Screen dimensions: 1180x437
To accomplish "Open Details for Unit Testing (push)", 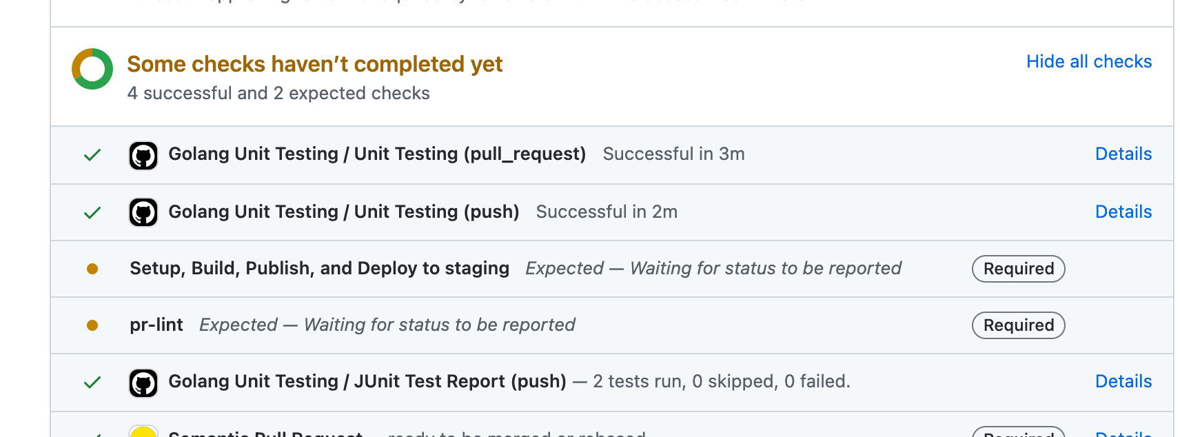I will coord(1123,212).
